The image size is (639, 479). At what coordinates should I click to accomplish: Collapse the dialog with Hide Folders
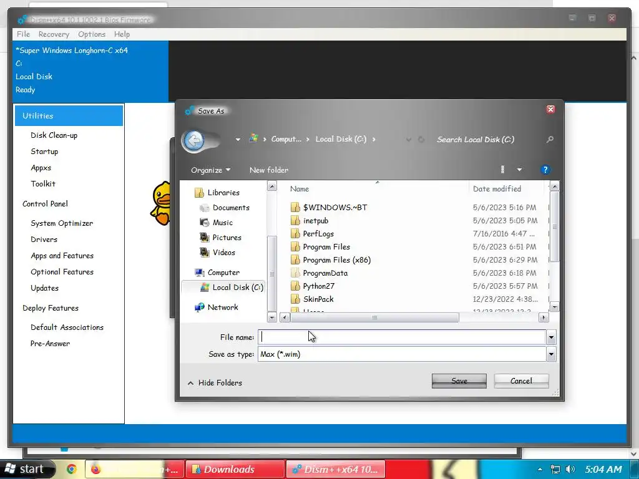coord(215,383)
